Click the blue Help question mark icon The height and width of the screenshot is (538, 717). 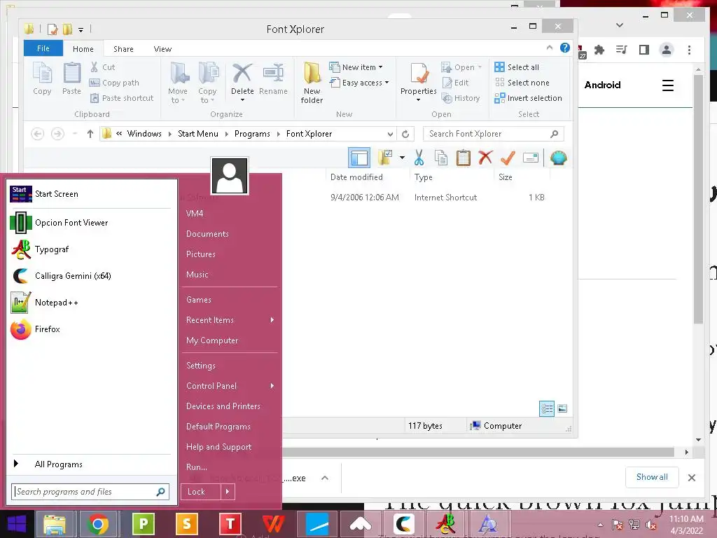coord(565,48)
